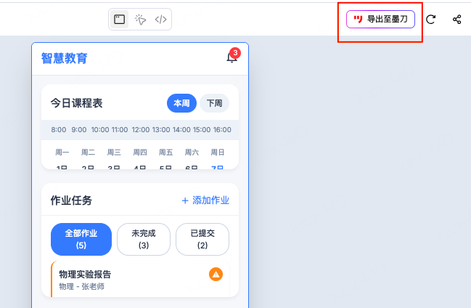Click the 15:00 time slot label
471x308 pixels.
pos(202,130)
